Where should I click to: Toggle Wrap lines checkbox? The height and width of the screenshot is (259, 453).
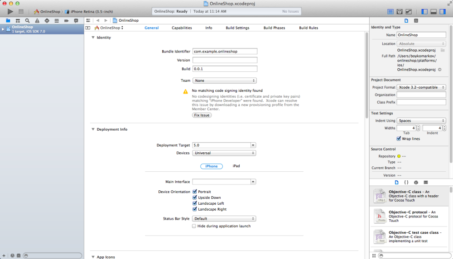[x=399, y=138]
